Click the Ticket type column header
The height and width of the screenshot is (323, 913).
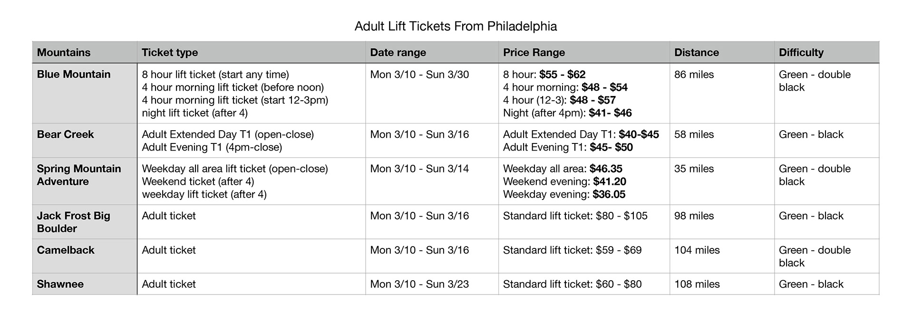[251, 52]
